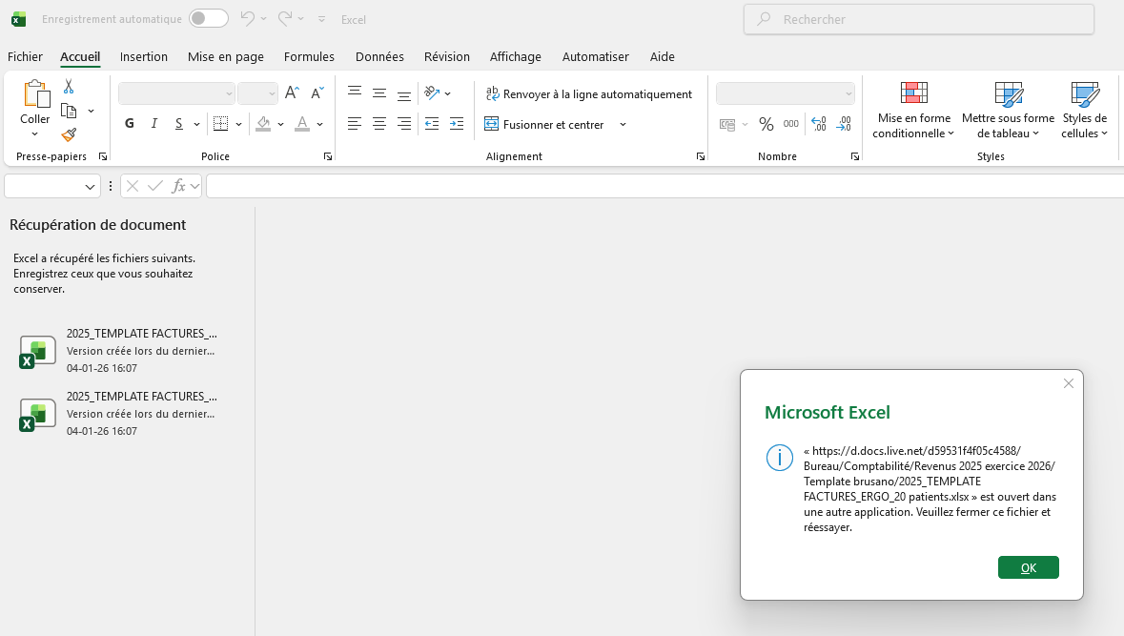Open the Automatiser tab
The image size is (1124, 636).
coord(595,56)
